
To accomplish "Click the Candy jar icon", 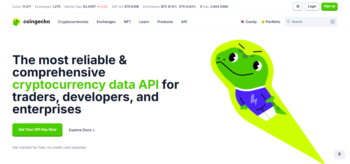I will 242,22.
